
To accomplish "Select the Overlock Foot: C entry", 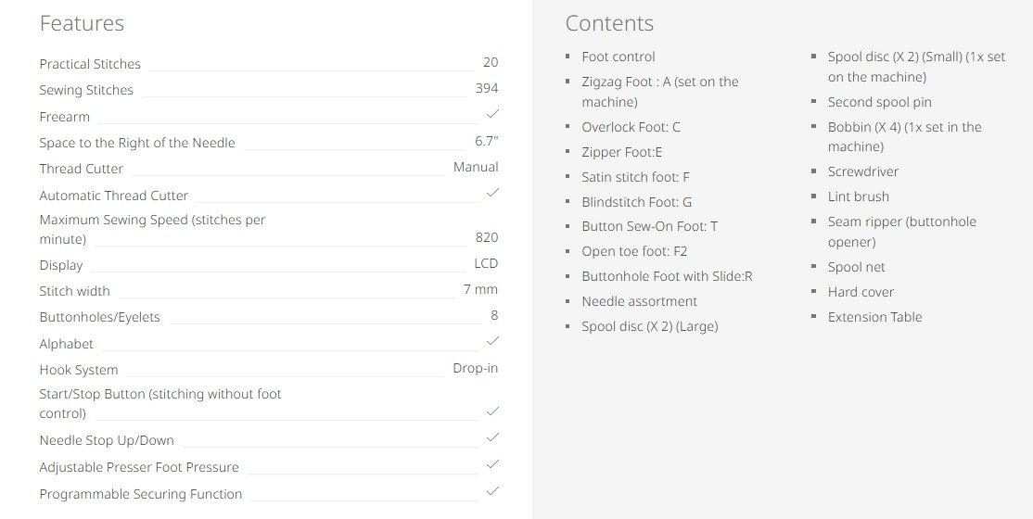I will coord(631,127).
